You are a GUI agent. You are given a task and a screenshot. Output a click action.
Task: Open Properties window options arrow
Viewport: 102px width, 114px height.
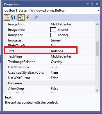tap(88, 4)
